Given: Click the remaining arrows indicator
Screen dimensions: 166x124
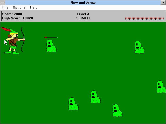Looking at the screenshot, I should 144,19.
